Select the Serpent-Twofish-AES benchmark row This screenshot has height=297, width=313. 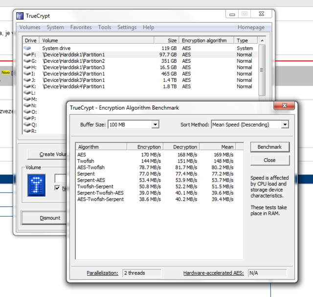point(159,193)
